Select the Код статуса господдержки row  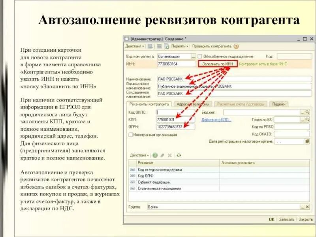(219, 169)
